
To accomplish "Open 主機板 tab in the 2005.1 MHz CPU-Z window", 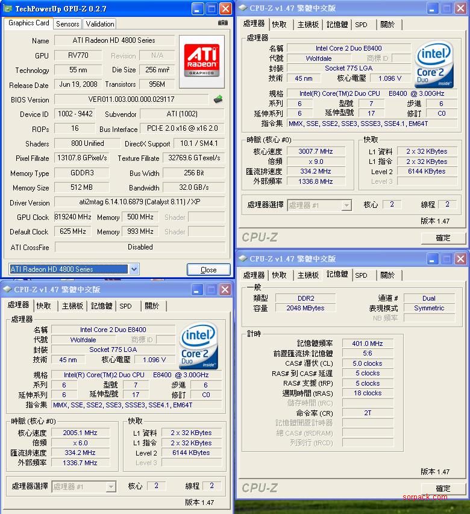I will point(72,306).
